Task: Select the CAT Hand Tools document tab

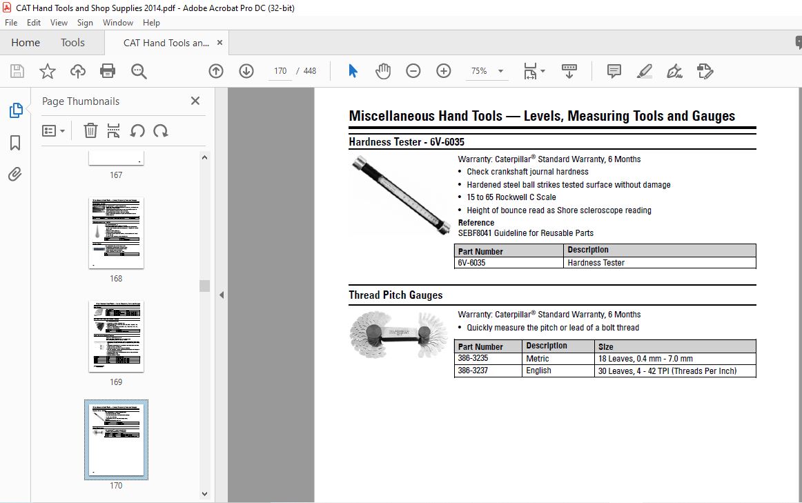Action: [166, 43]
